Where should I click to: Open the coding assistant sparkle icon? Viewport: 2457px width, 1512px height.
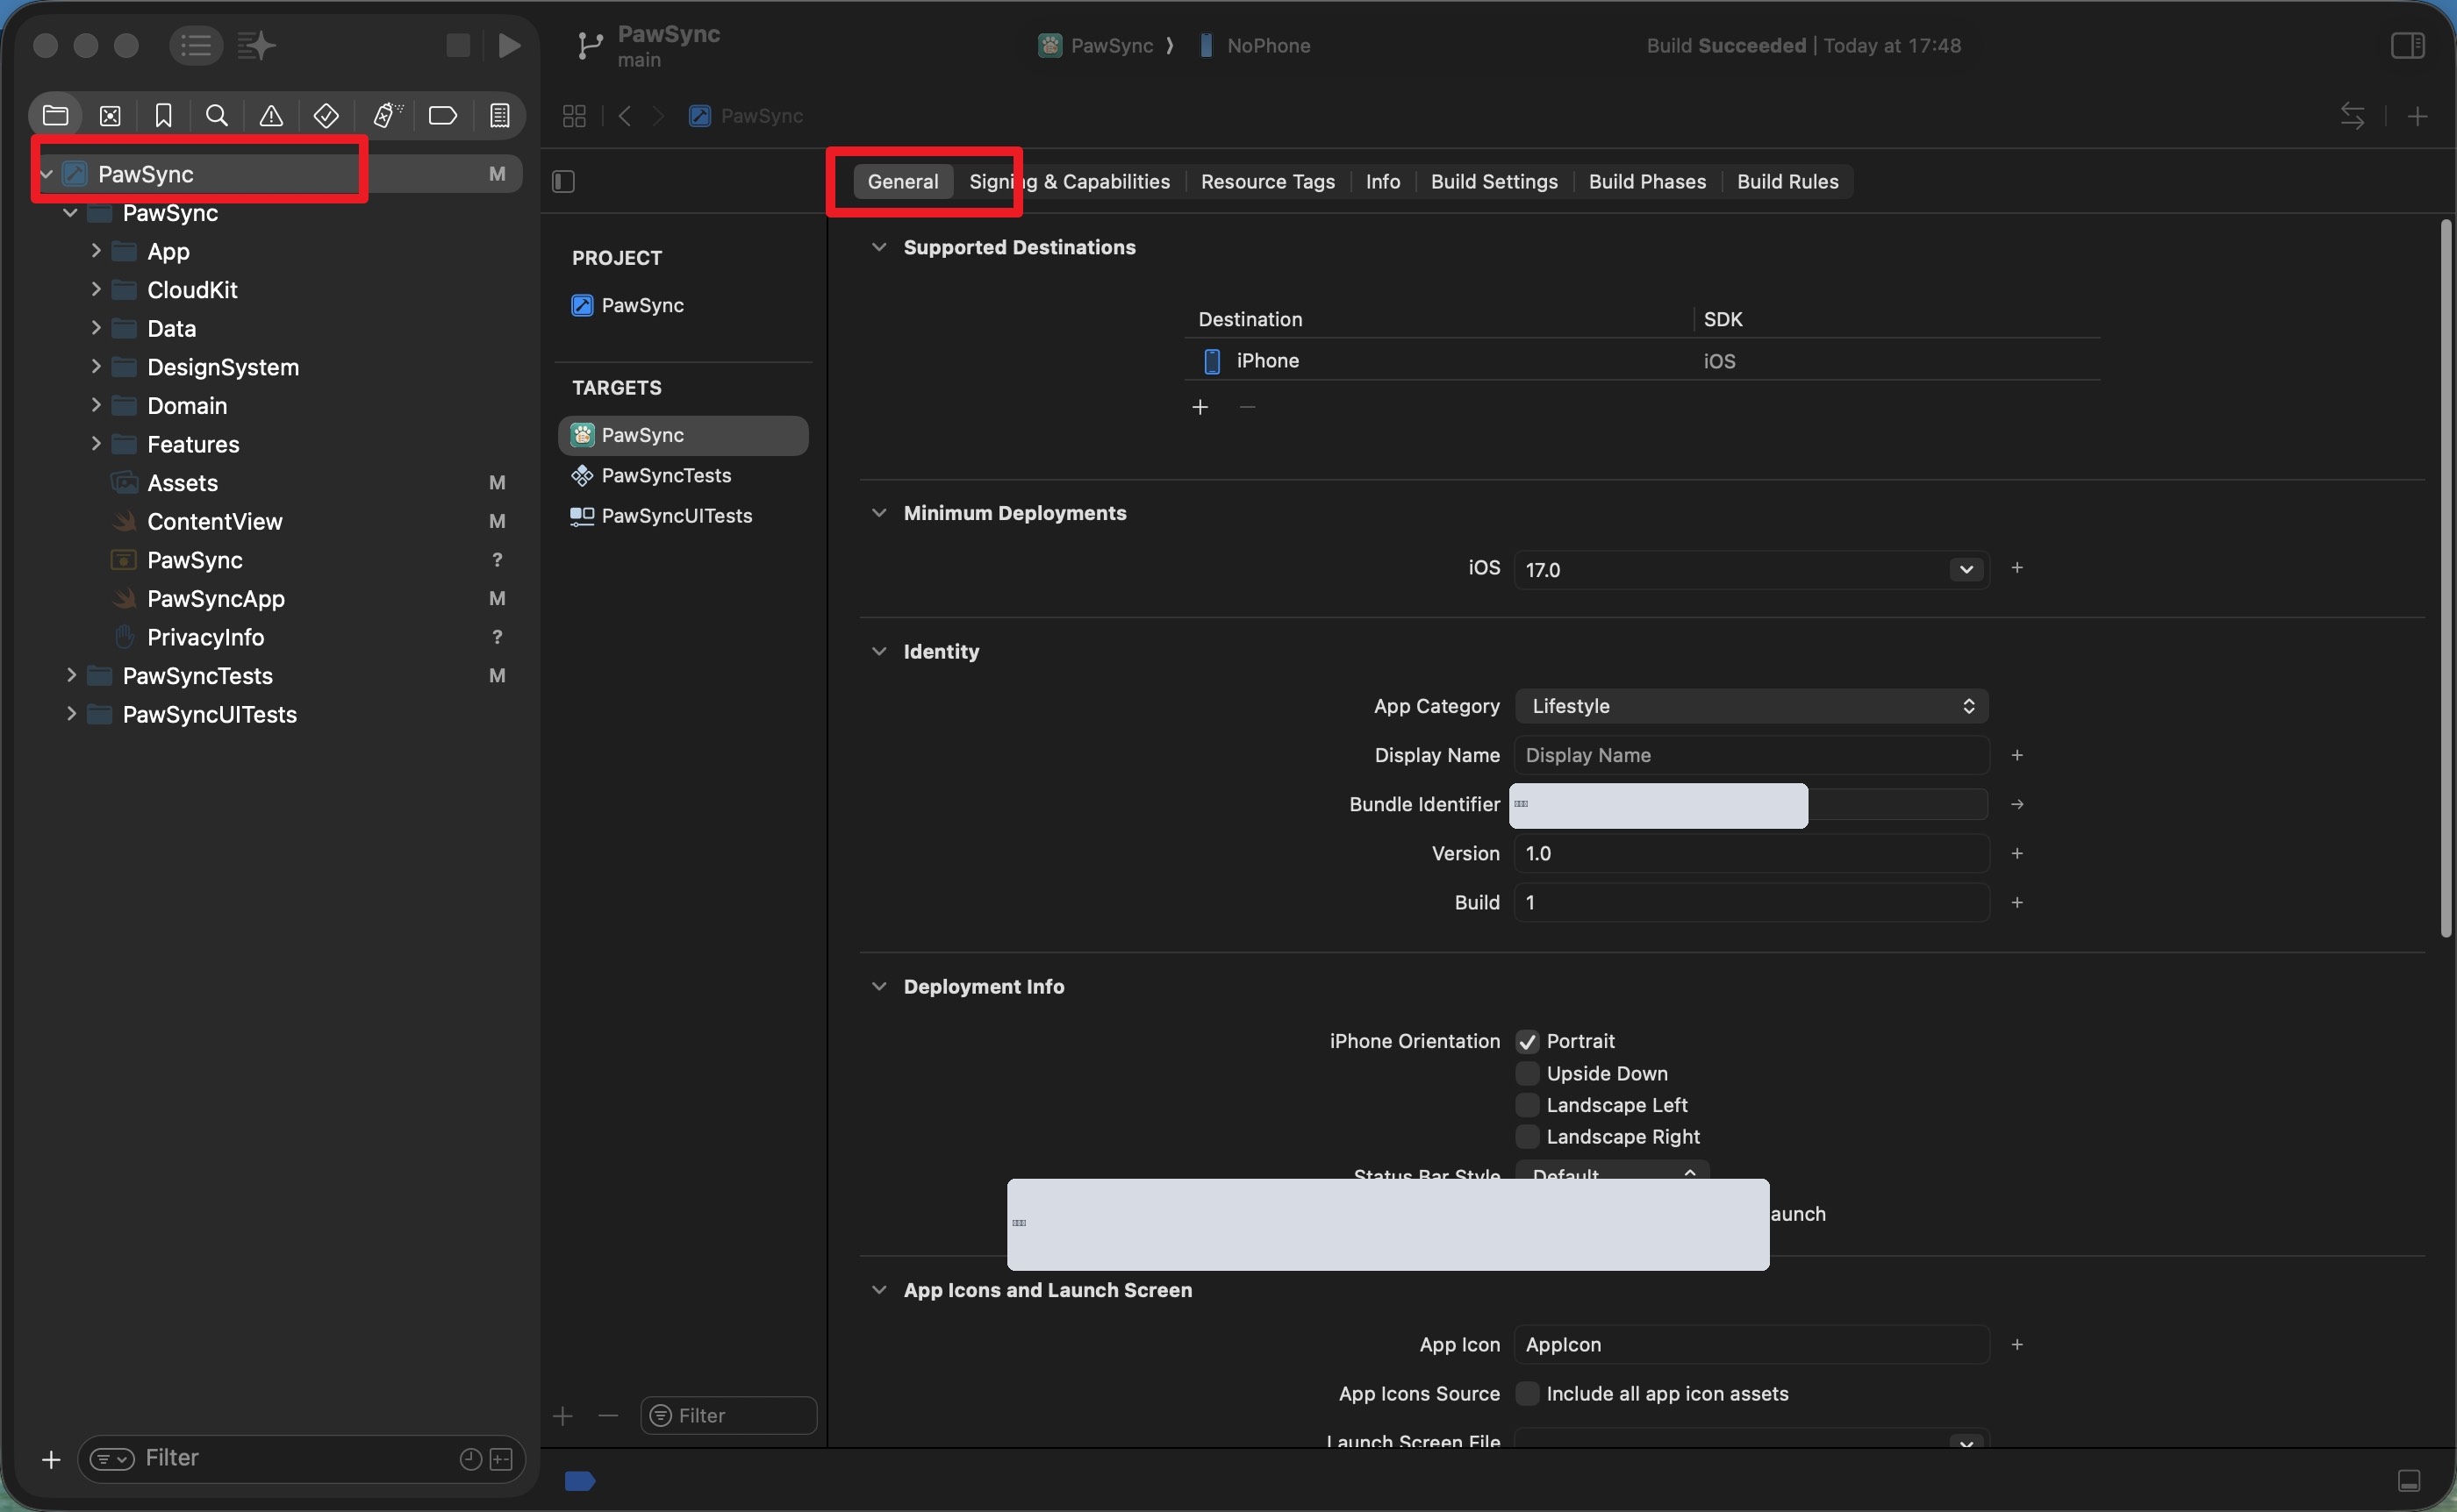257,45
